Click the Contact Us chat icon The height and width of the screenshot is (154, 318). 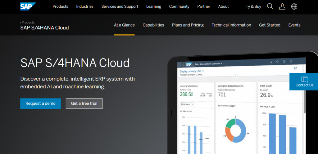click(304, 79)
